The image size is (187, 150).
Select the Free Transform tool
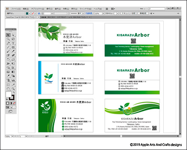tap(13, 63)
